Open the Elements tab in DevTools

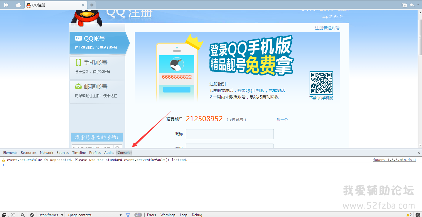point(10,152)
